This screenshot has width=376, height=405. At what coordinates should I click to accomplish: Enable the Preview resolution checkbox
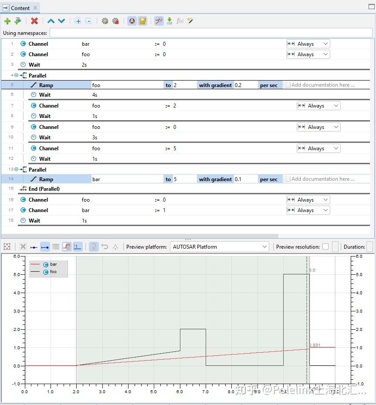point(325,247)
